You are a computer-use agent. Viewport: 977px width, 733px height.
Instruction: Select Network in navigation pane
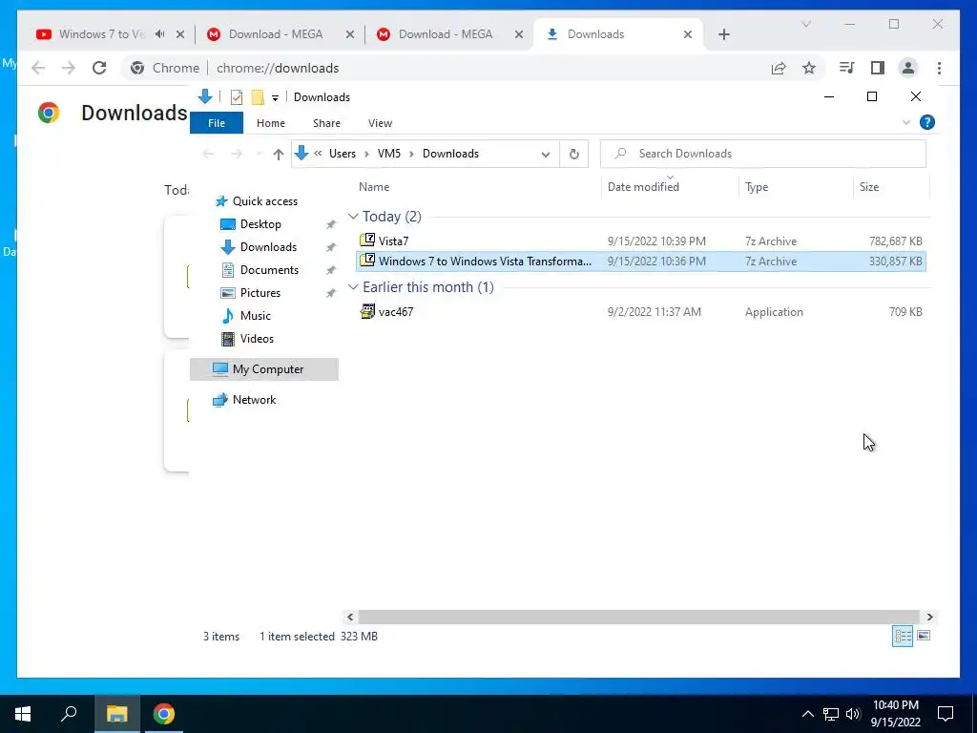(254, 400)
